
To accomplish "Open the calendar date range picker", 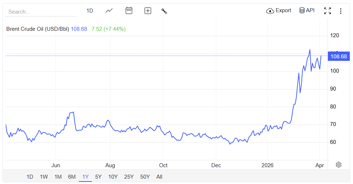I will [129, 10].
